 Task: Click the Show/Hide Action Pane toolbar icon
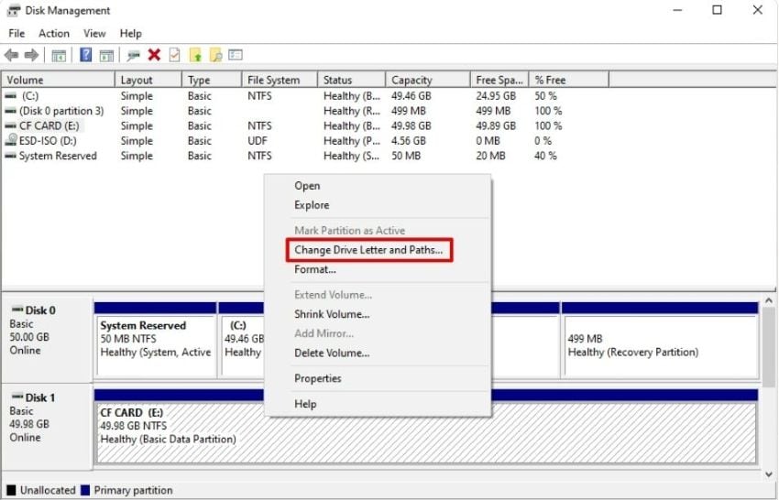[107, 55]
